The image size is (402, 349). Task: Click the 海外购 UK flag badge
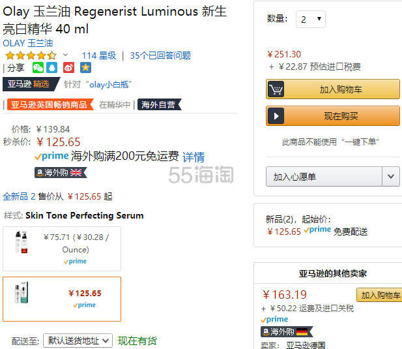point(61,172)
